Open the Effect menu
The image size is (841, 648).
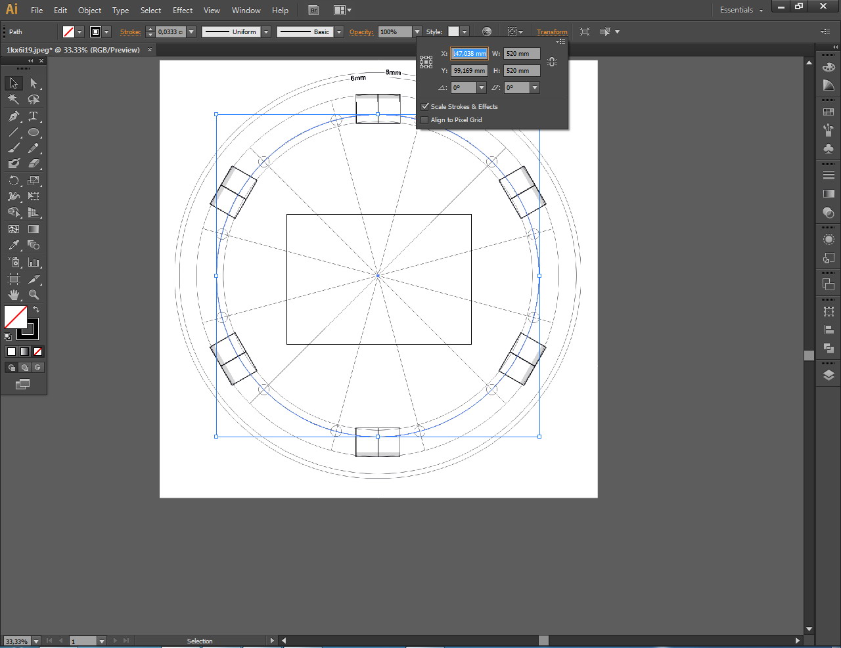coord(183,10)
